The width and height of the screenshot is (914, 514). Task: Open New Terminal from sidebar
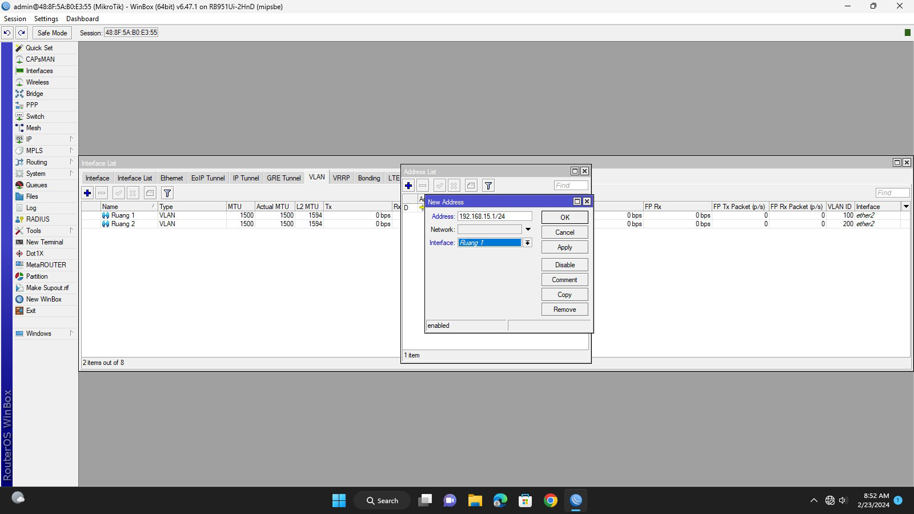(45, 242)
